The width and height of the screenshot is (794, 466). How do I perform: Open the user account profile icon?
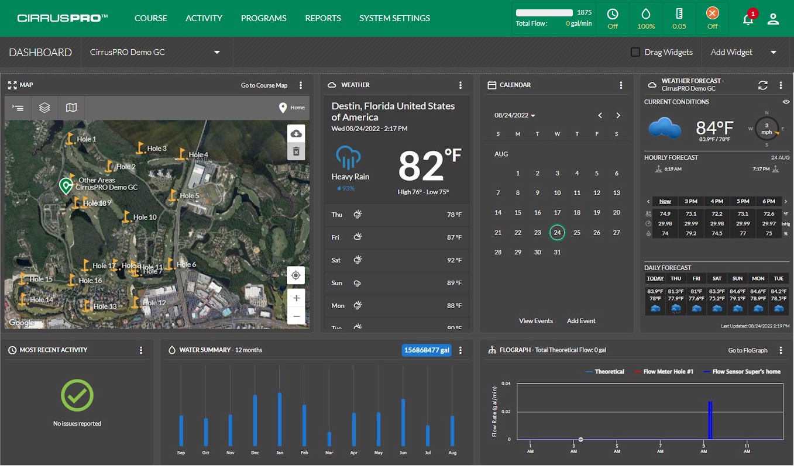pyautogui.click(x=773, y=19)
